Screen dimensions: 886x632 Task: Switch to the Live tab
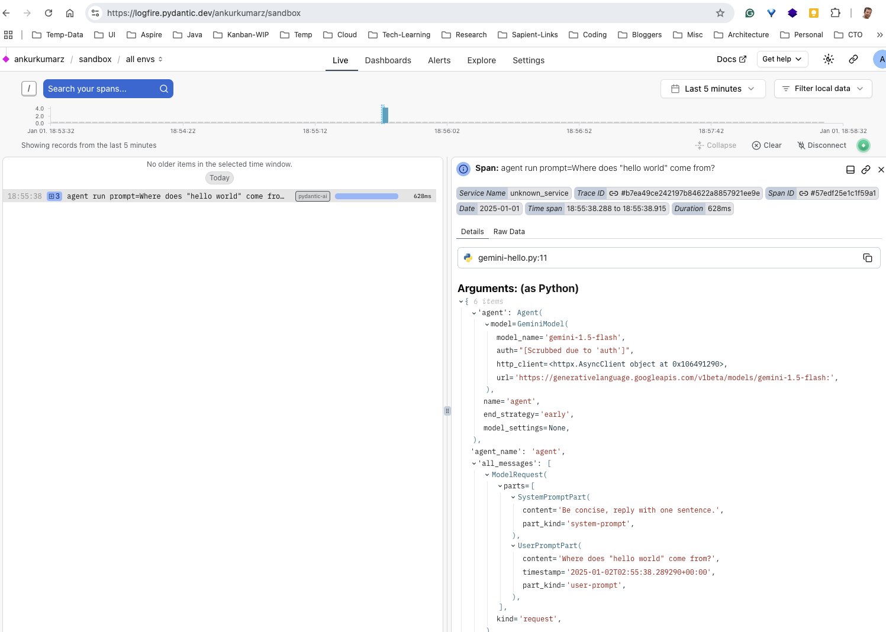340,60
